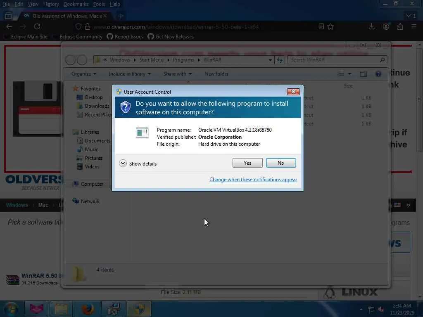Go back in Firefox
This screenshot has height=317, width=423.
[x=9, y=26]
